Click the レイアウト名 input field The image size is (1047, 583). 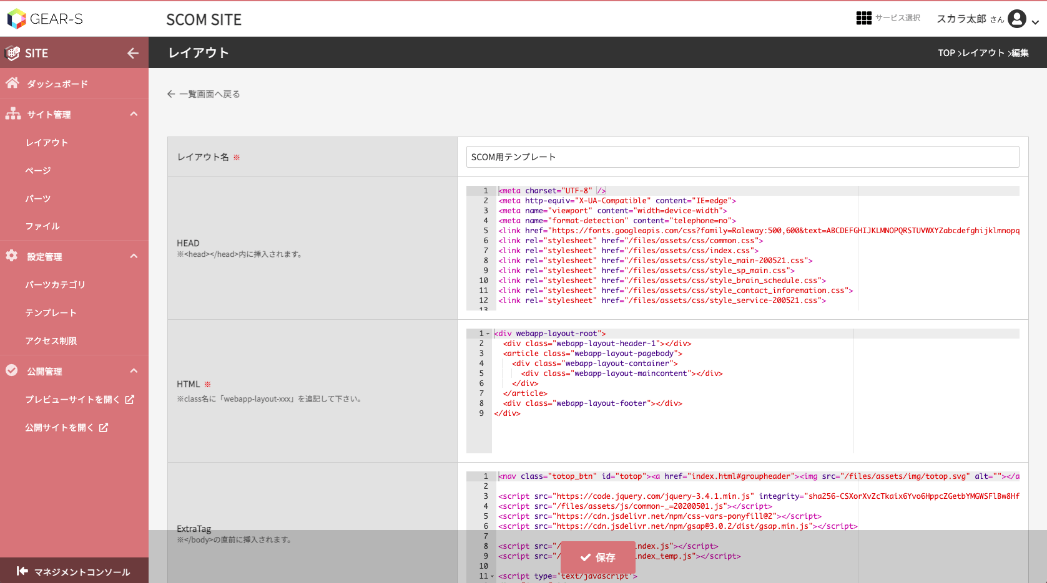743,157
